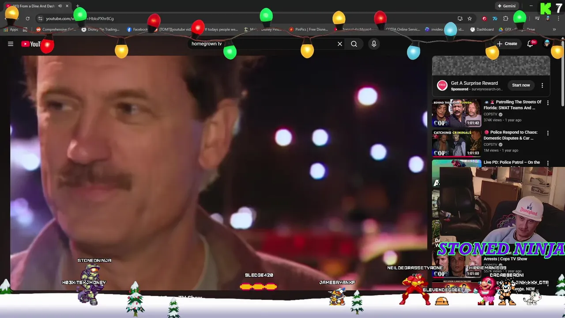Open 'Live PD: Police Patrol' video title
565x318 pixels.
pos(512,162)
